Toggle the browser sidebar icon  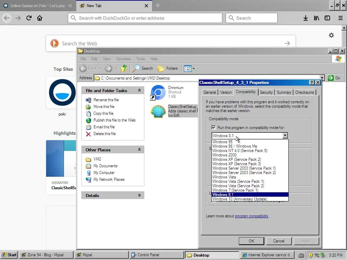(x=327, y=18)
